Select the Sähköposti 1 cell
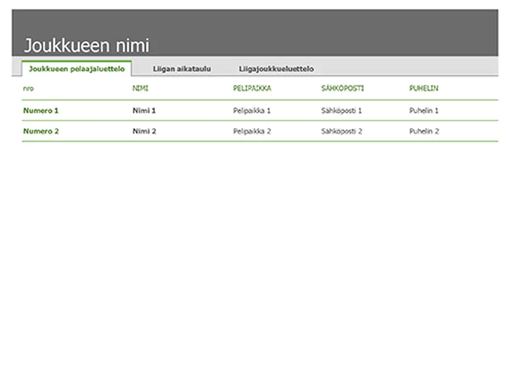 point(342,111)
